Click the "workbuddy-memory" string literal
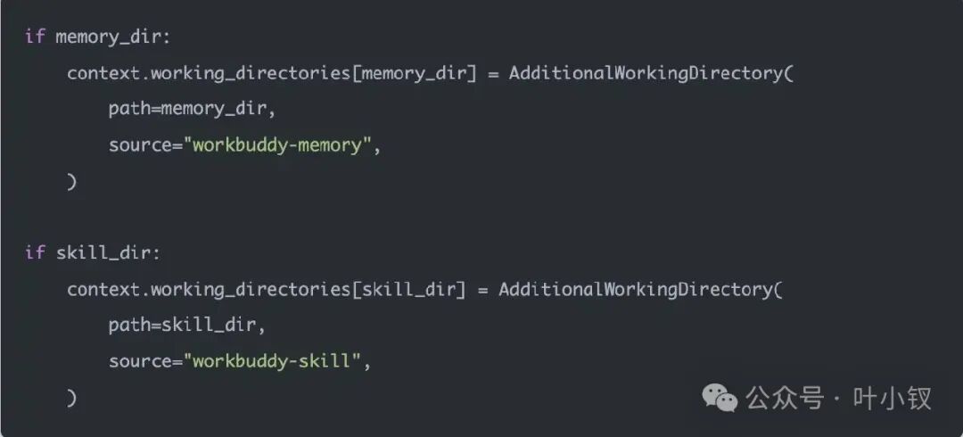 277,145
